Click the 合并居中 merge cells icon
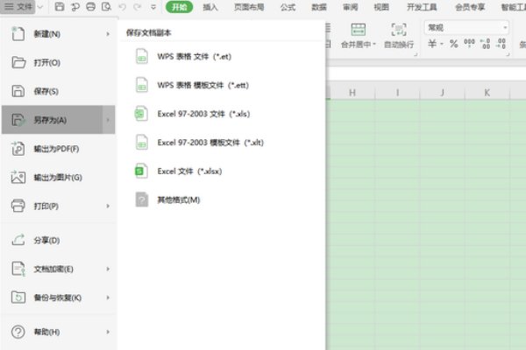 click(358, 30)
